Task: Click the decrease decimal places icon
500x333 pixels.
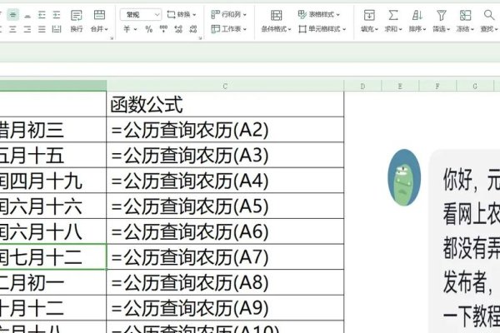Action: (x=193, y=29)
